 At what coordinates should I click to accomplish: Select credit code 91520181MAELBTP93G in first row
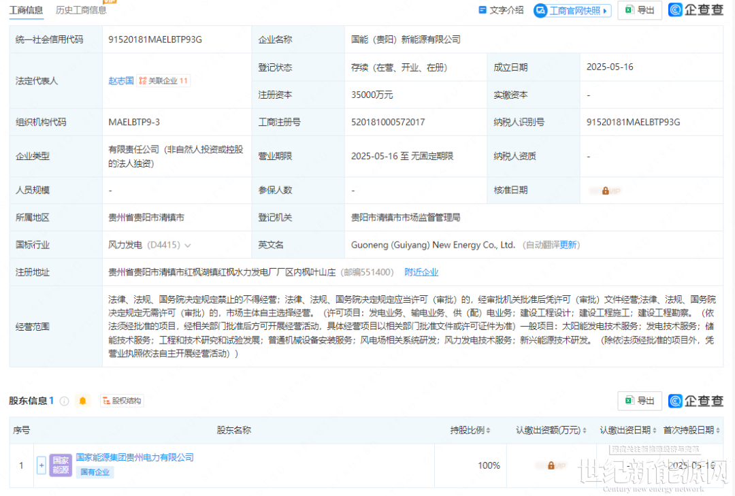tap(155, 40)
